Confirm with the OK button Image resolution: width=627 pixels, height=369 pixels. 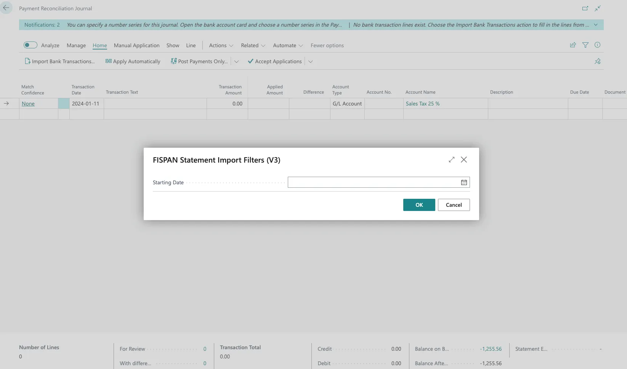419,205
